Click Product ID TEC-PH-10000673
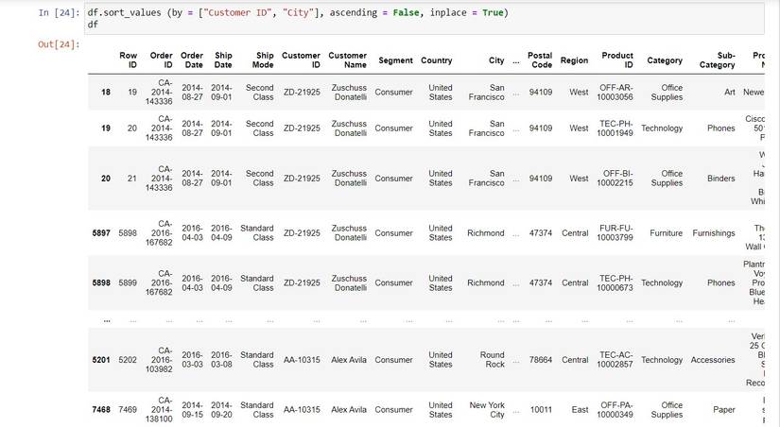The image size is (780, 427). coord(615,282)
